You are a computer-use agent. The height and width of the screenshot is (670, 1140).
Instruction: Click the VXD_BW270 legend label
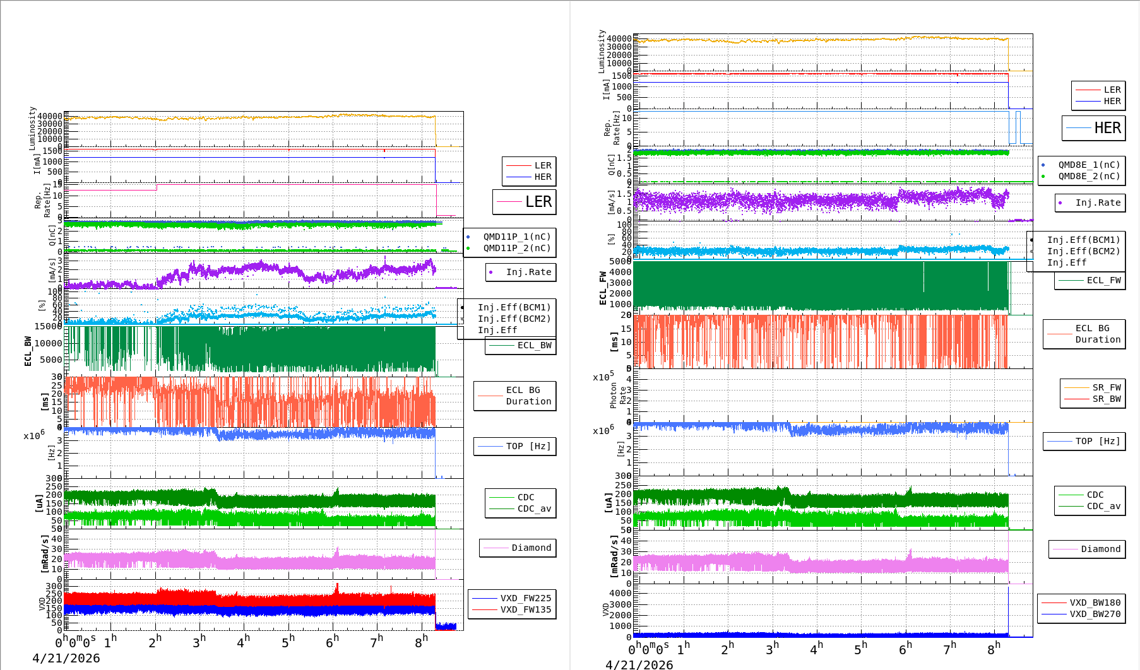coord(1095,614)
